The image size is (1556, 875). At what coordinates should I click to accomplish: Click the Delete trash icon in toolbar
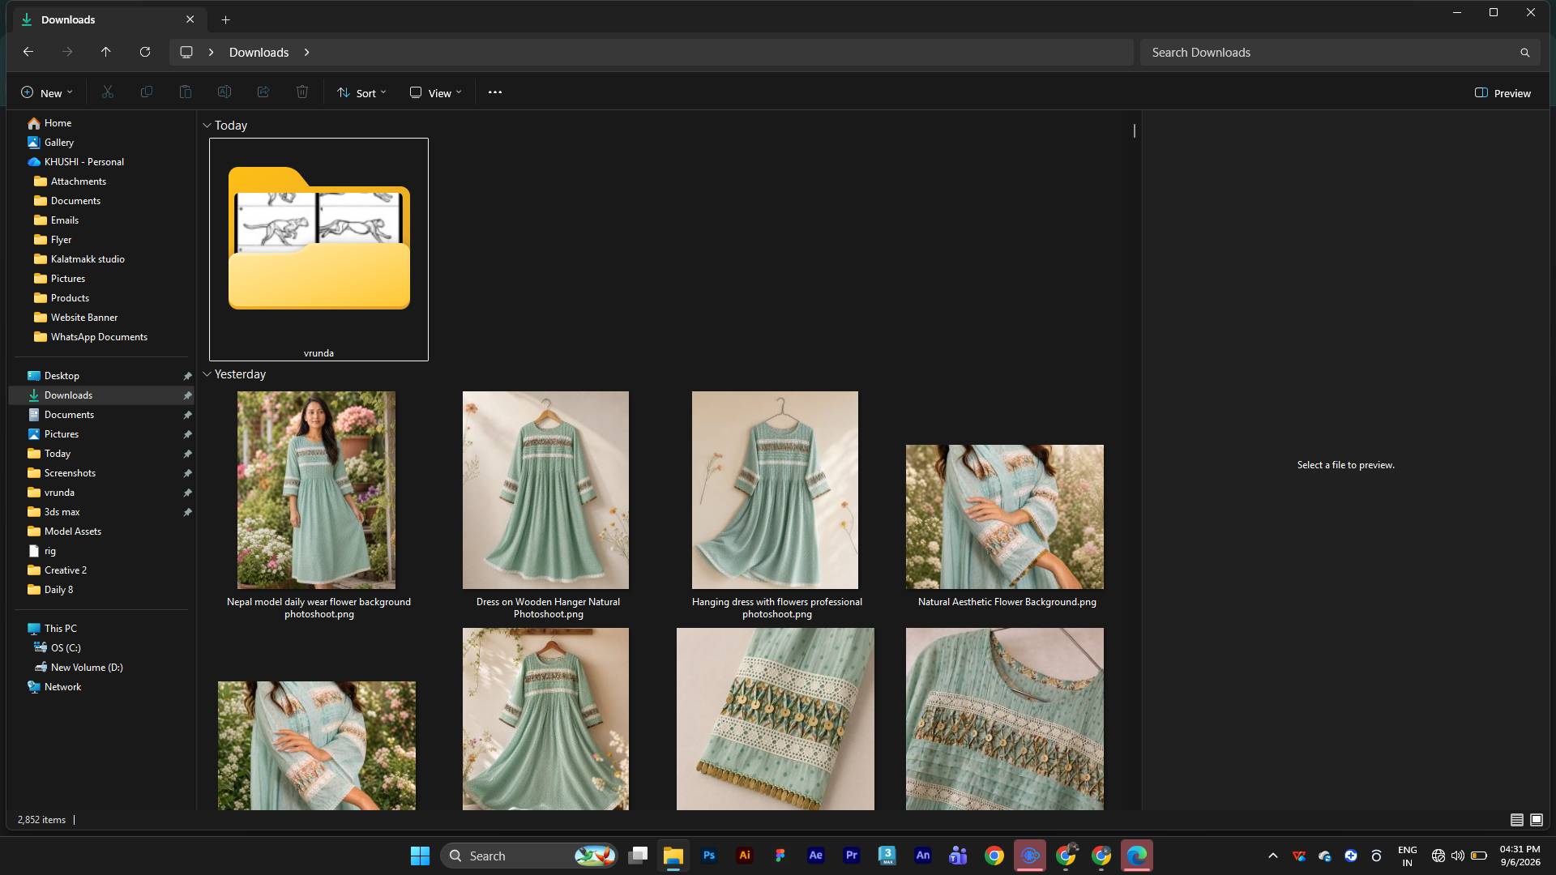(302, 92)
